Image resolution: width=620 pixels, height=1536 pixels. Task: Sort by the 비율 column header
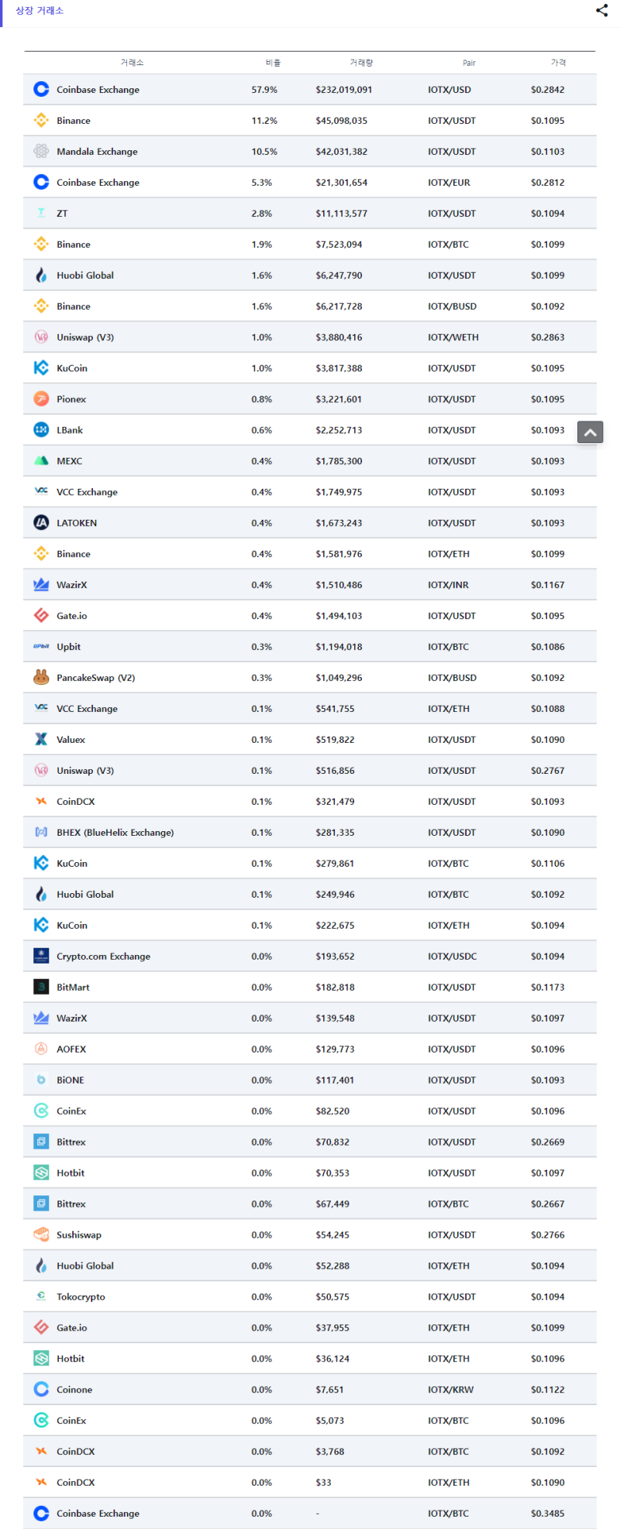coord(273,63)
